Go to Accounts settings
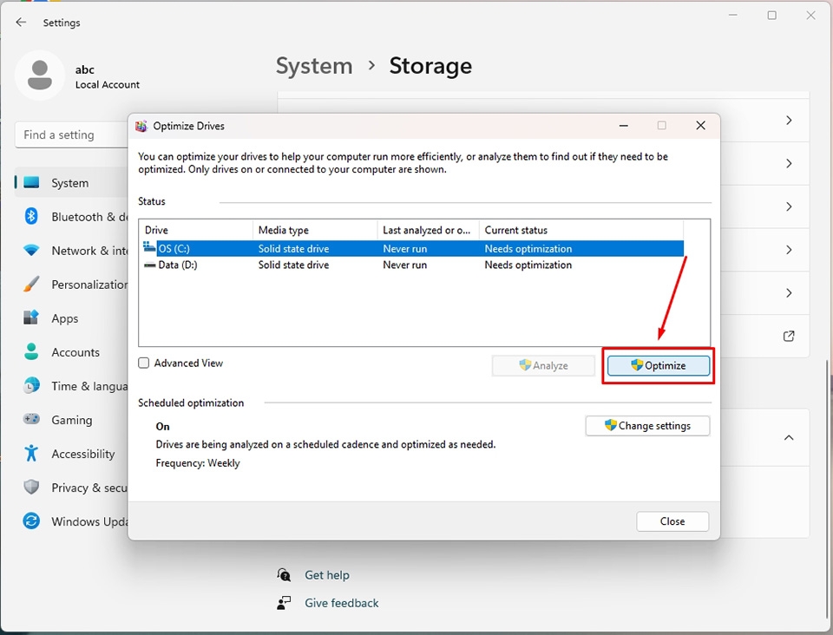 coord(71,352)
